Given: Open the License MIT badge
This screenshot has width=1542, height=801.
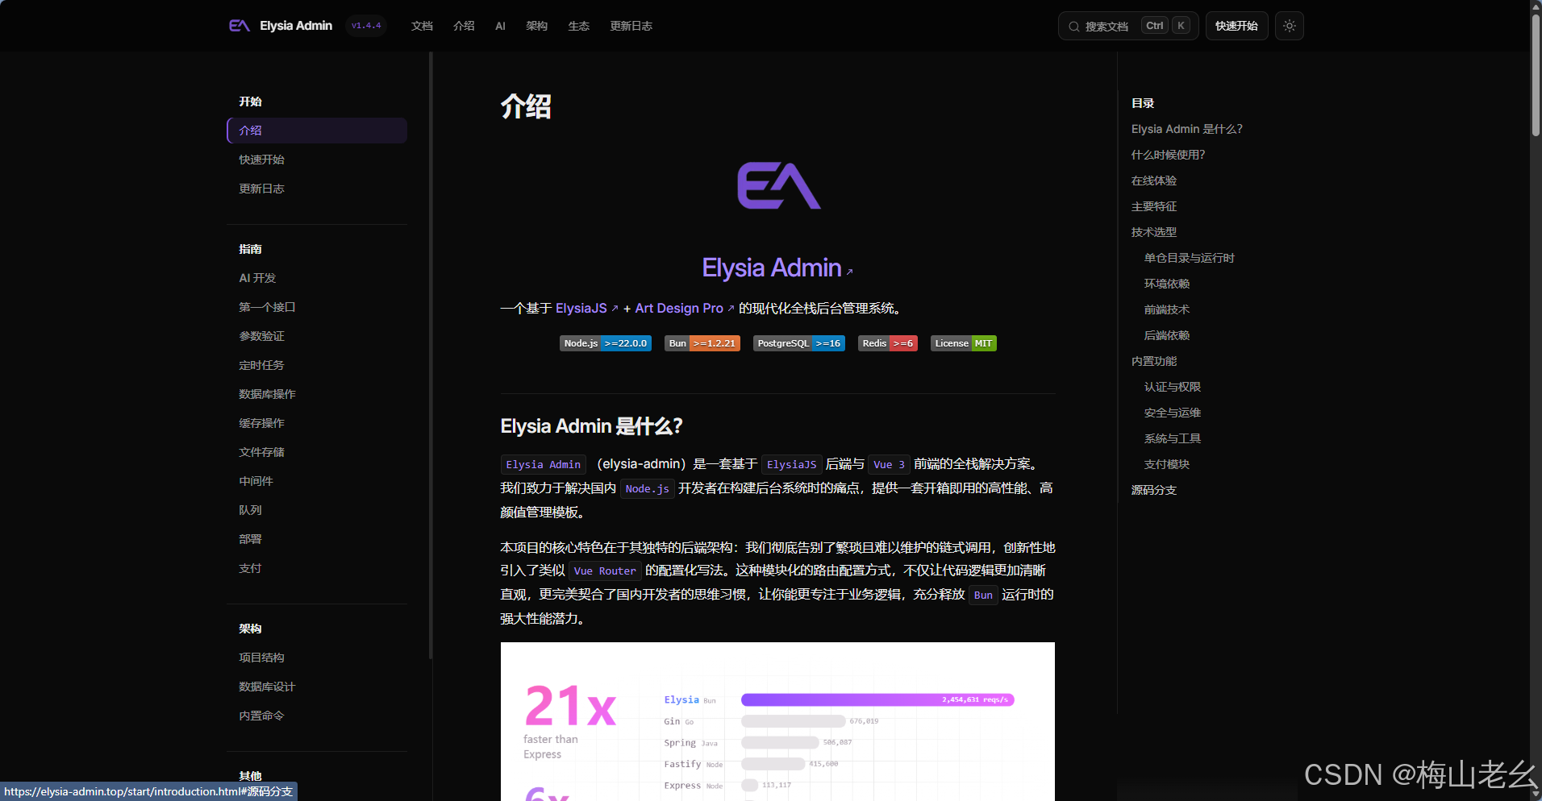Looking at the screenshot, I should (964, 343).
